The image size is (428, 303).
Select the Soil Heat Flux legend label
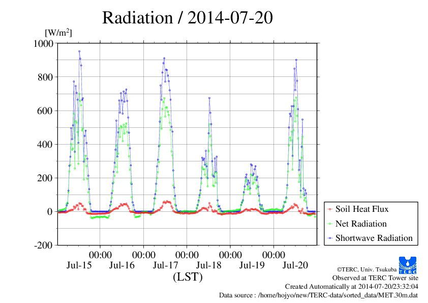click(x=362, y=209)
